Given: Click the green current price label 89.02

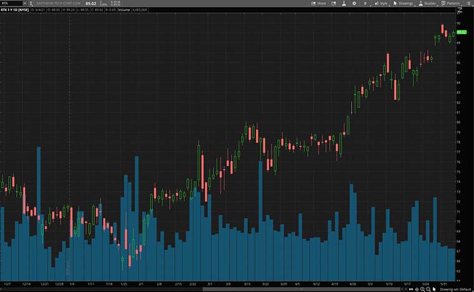Looking at the screenshot, I should click(462, 32).
